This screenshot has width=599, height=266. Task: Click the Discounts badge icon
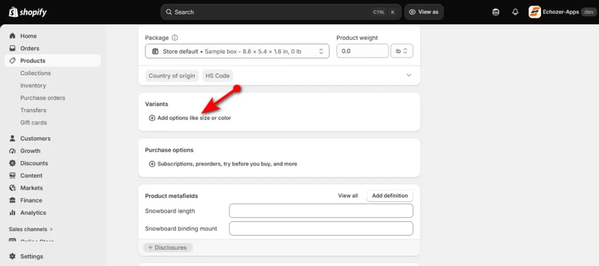[13, 163]
